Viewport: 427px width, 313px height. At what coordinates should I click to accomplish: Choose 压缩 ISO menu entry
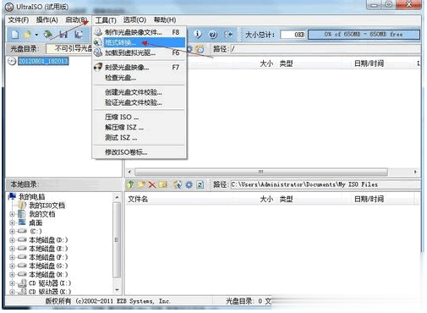click(140, 117)
